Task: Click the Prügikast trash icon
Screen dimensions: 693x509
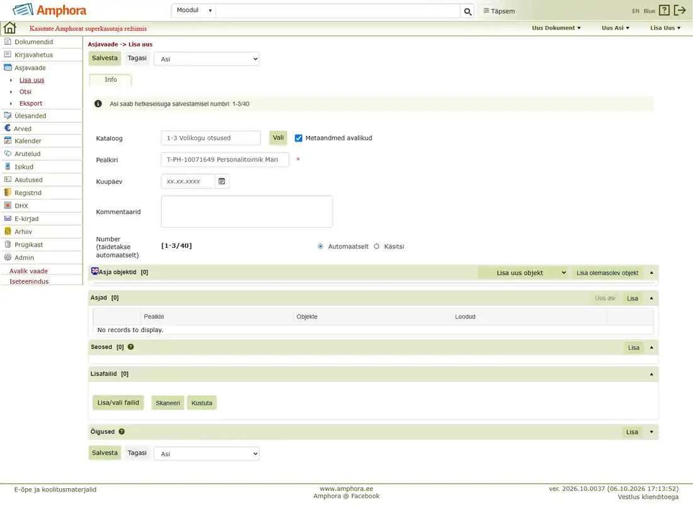Action: (x=8, y=244)
